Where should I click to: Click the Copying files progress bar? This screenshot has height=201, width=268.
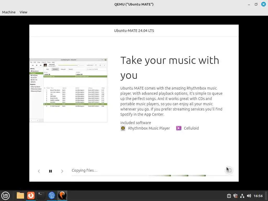tap(153, 176)
